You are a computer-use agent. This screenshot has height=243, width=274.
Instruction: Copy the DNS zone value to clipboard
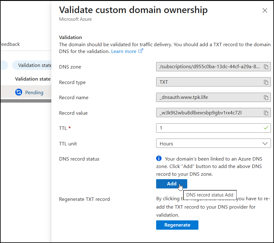pyautogui.click(x=266, y=67)
